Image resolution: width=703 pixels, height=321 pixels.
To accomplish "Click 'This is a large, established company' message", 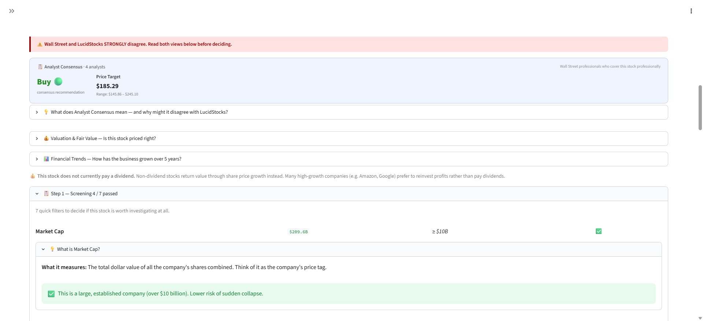I will [x=160, y=294].
